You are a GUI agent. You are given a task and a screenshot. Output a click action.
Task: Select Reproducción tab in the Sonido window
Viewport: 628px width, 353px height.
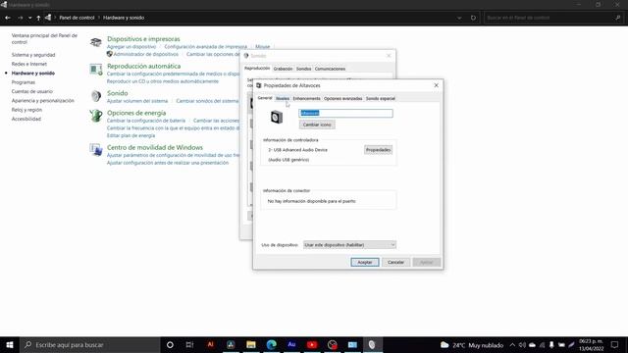coord(257,69)
